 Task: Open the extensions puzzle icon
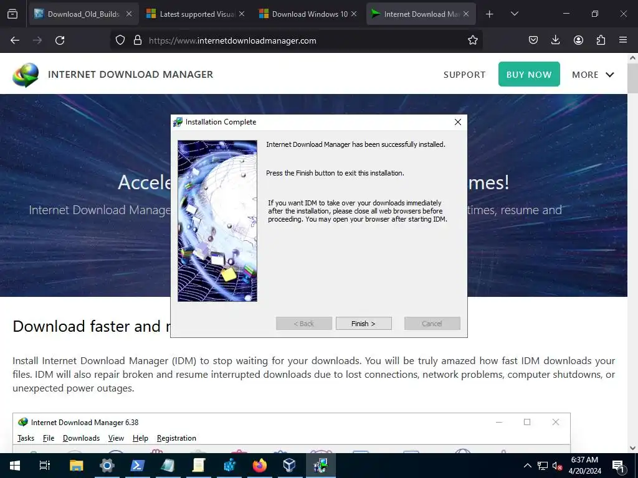tap(601, 40)
